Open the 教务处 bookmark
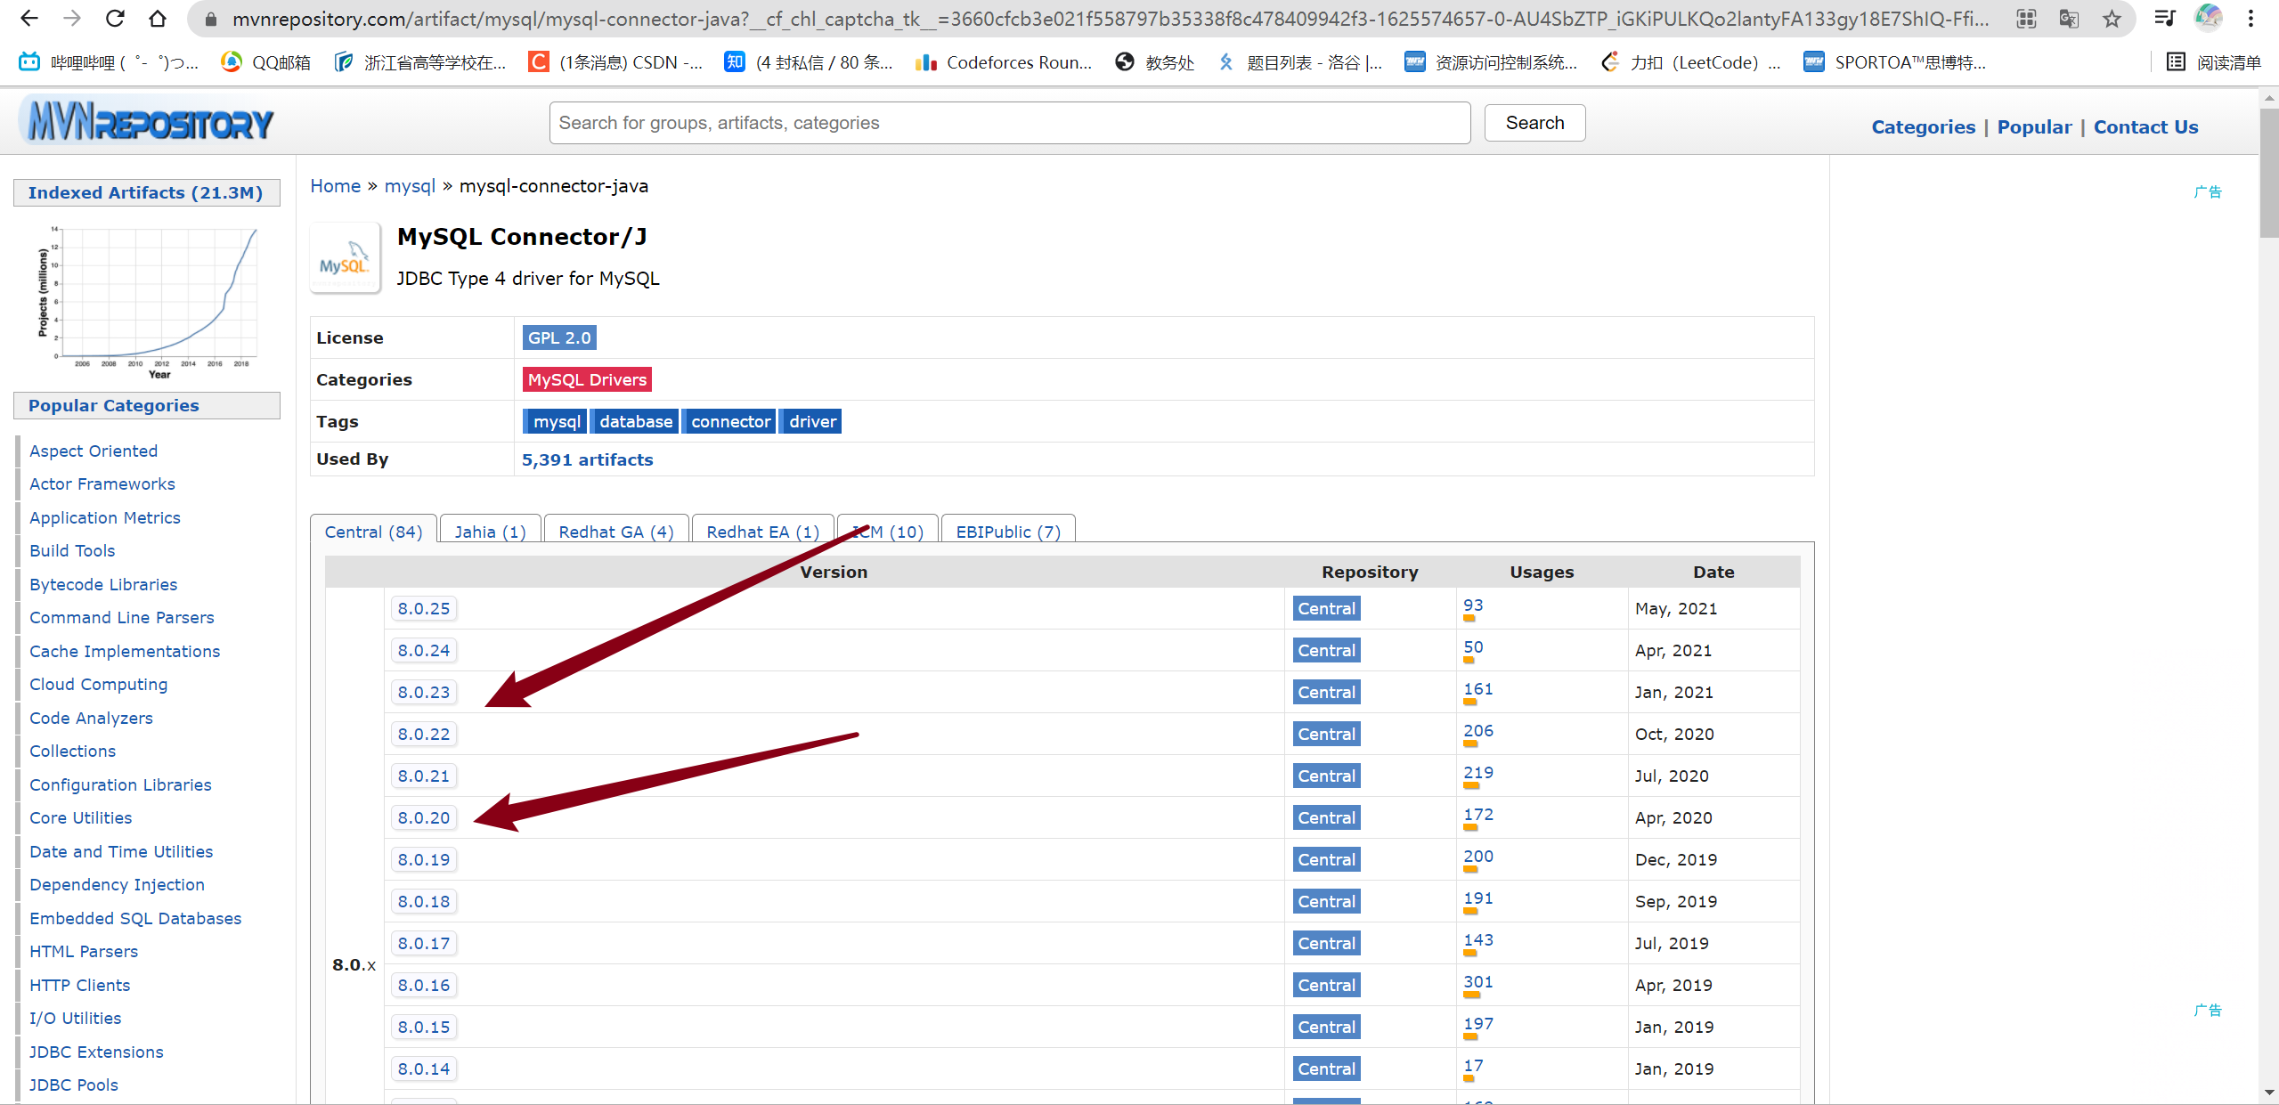Viewport: 2279px width, 1105px height. [1155, 62]
